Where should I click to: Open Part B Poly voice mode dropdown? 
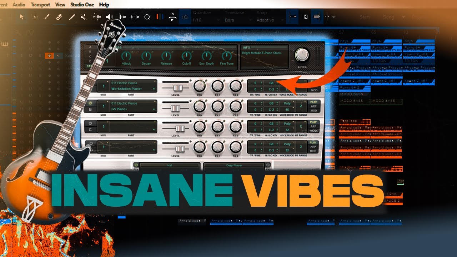[x=287, y=103]
